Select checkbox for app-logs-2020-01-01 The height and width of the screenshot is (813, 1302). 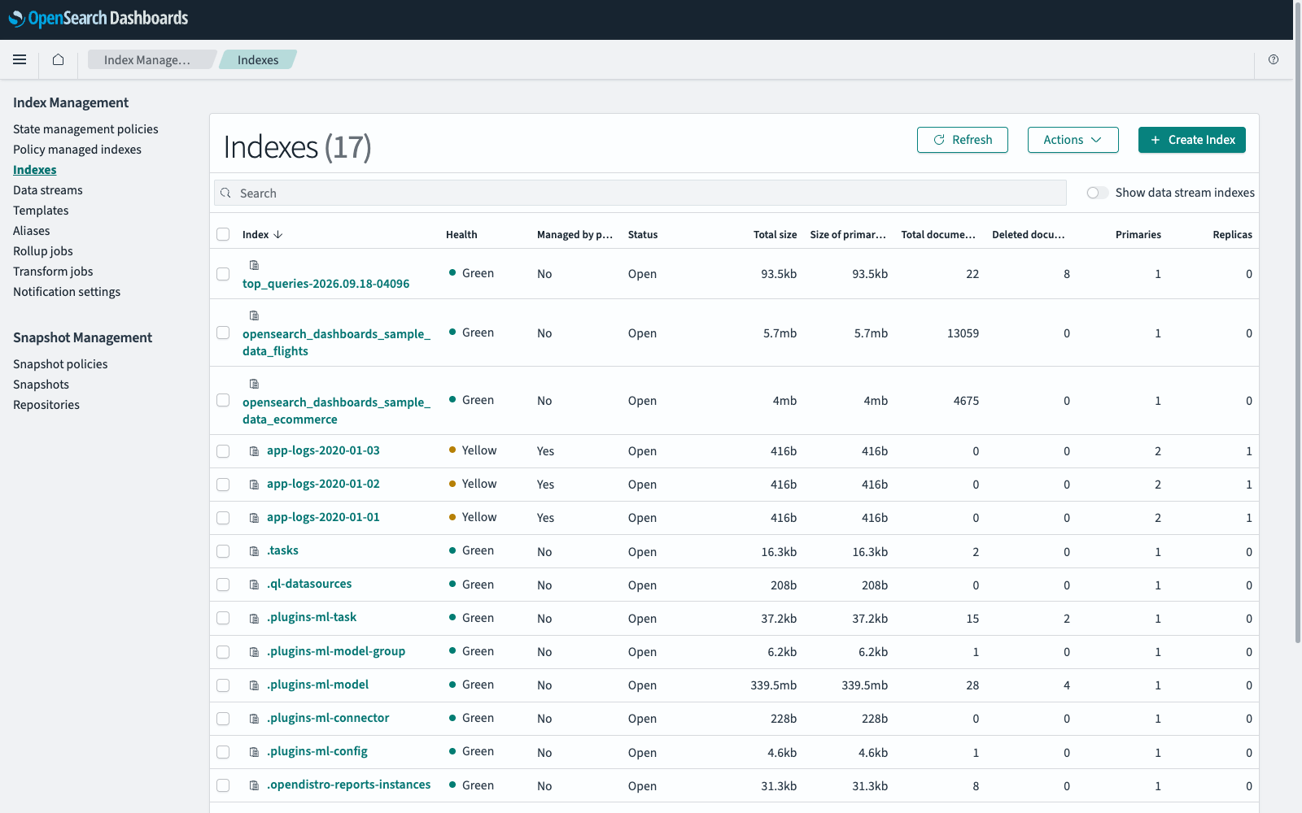click(x=223, y=518)
